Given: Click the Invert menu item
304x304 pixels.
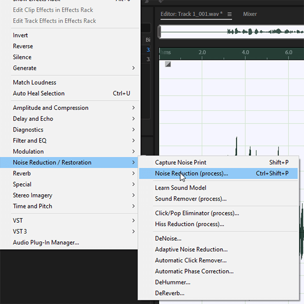Looking at the screenshot, I should (x=20, y=35).
